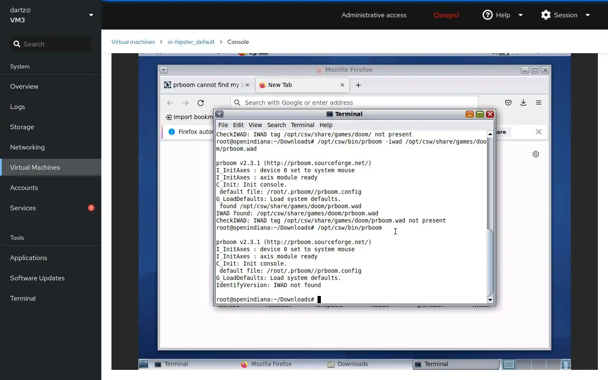
Task: Click the Terminal vertical scrollbar thumb
Action: pyautogui.click(x=490, y=262)
